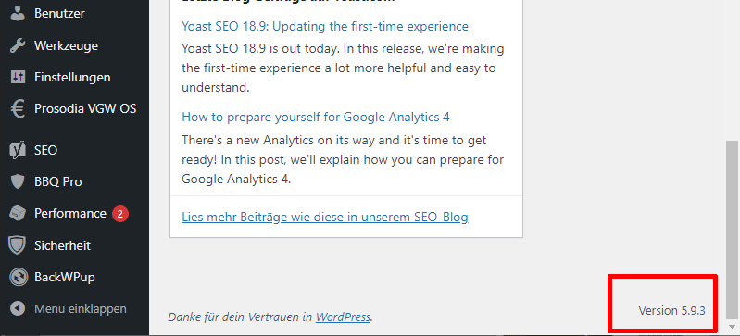The width and height of the screenshot is (740, 336).
Task: Click the Einstellungen sliders icon
Action: [x=18, y=77]
